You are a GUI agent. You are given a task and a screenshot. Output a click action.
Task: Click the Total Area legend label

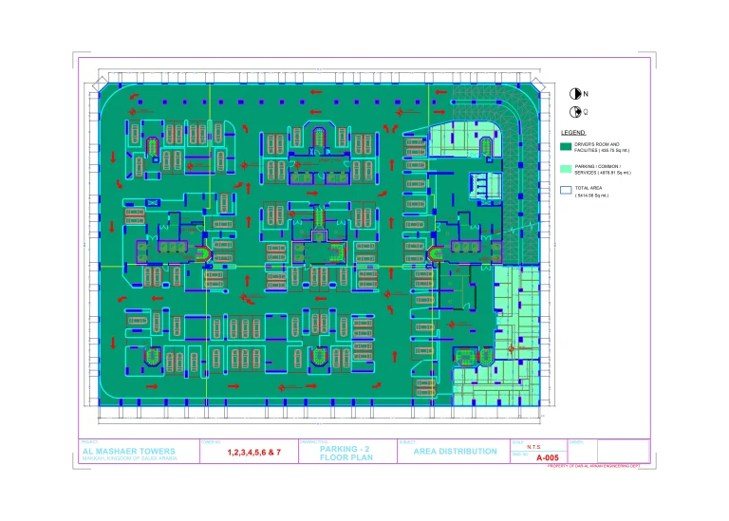(x=592, y=192)
